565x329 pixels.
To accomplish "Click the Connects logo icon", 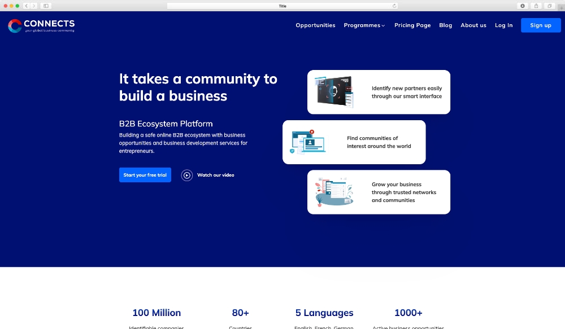I will (14, 25).
